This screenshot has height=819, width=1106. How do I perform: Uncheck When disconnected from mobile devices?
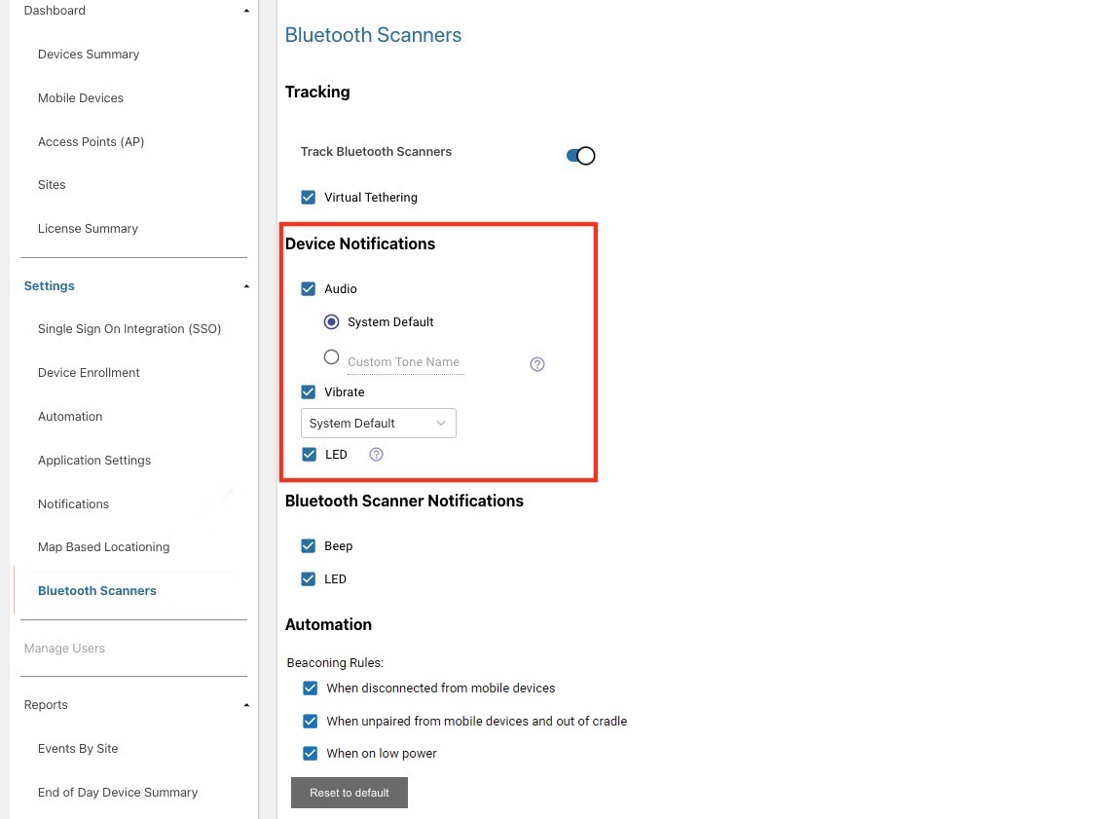coord(310,689)
